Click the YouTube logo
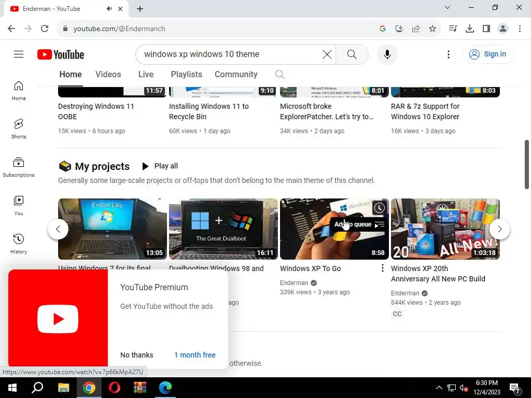531x398 pixels. click(x=61, y=54)
